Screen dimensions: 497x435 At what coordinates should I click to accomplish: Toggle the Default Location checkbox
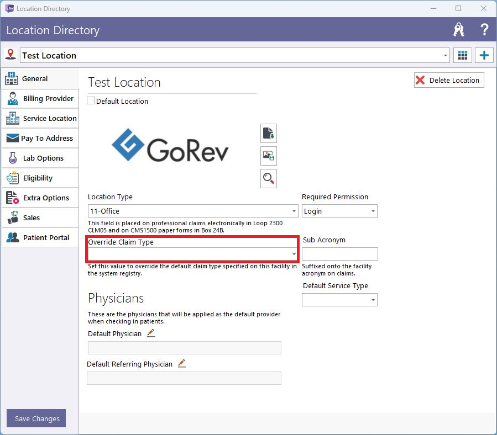point(91,100)
